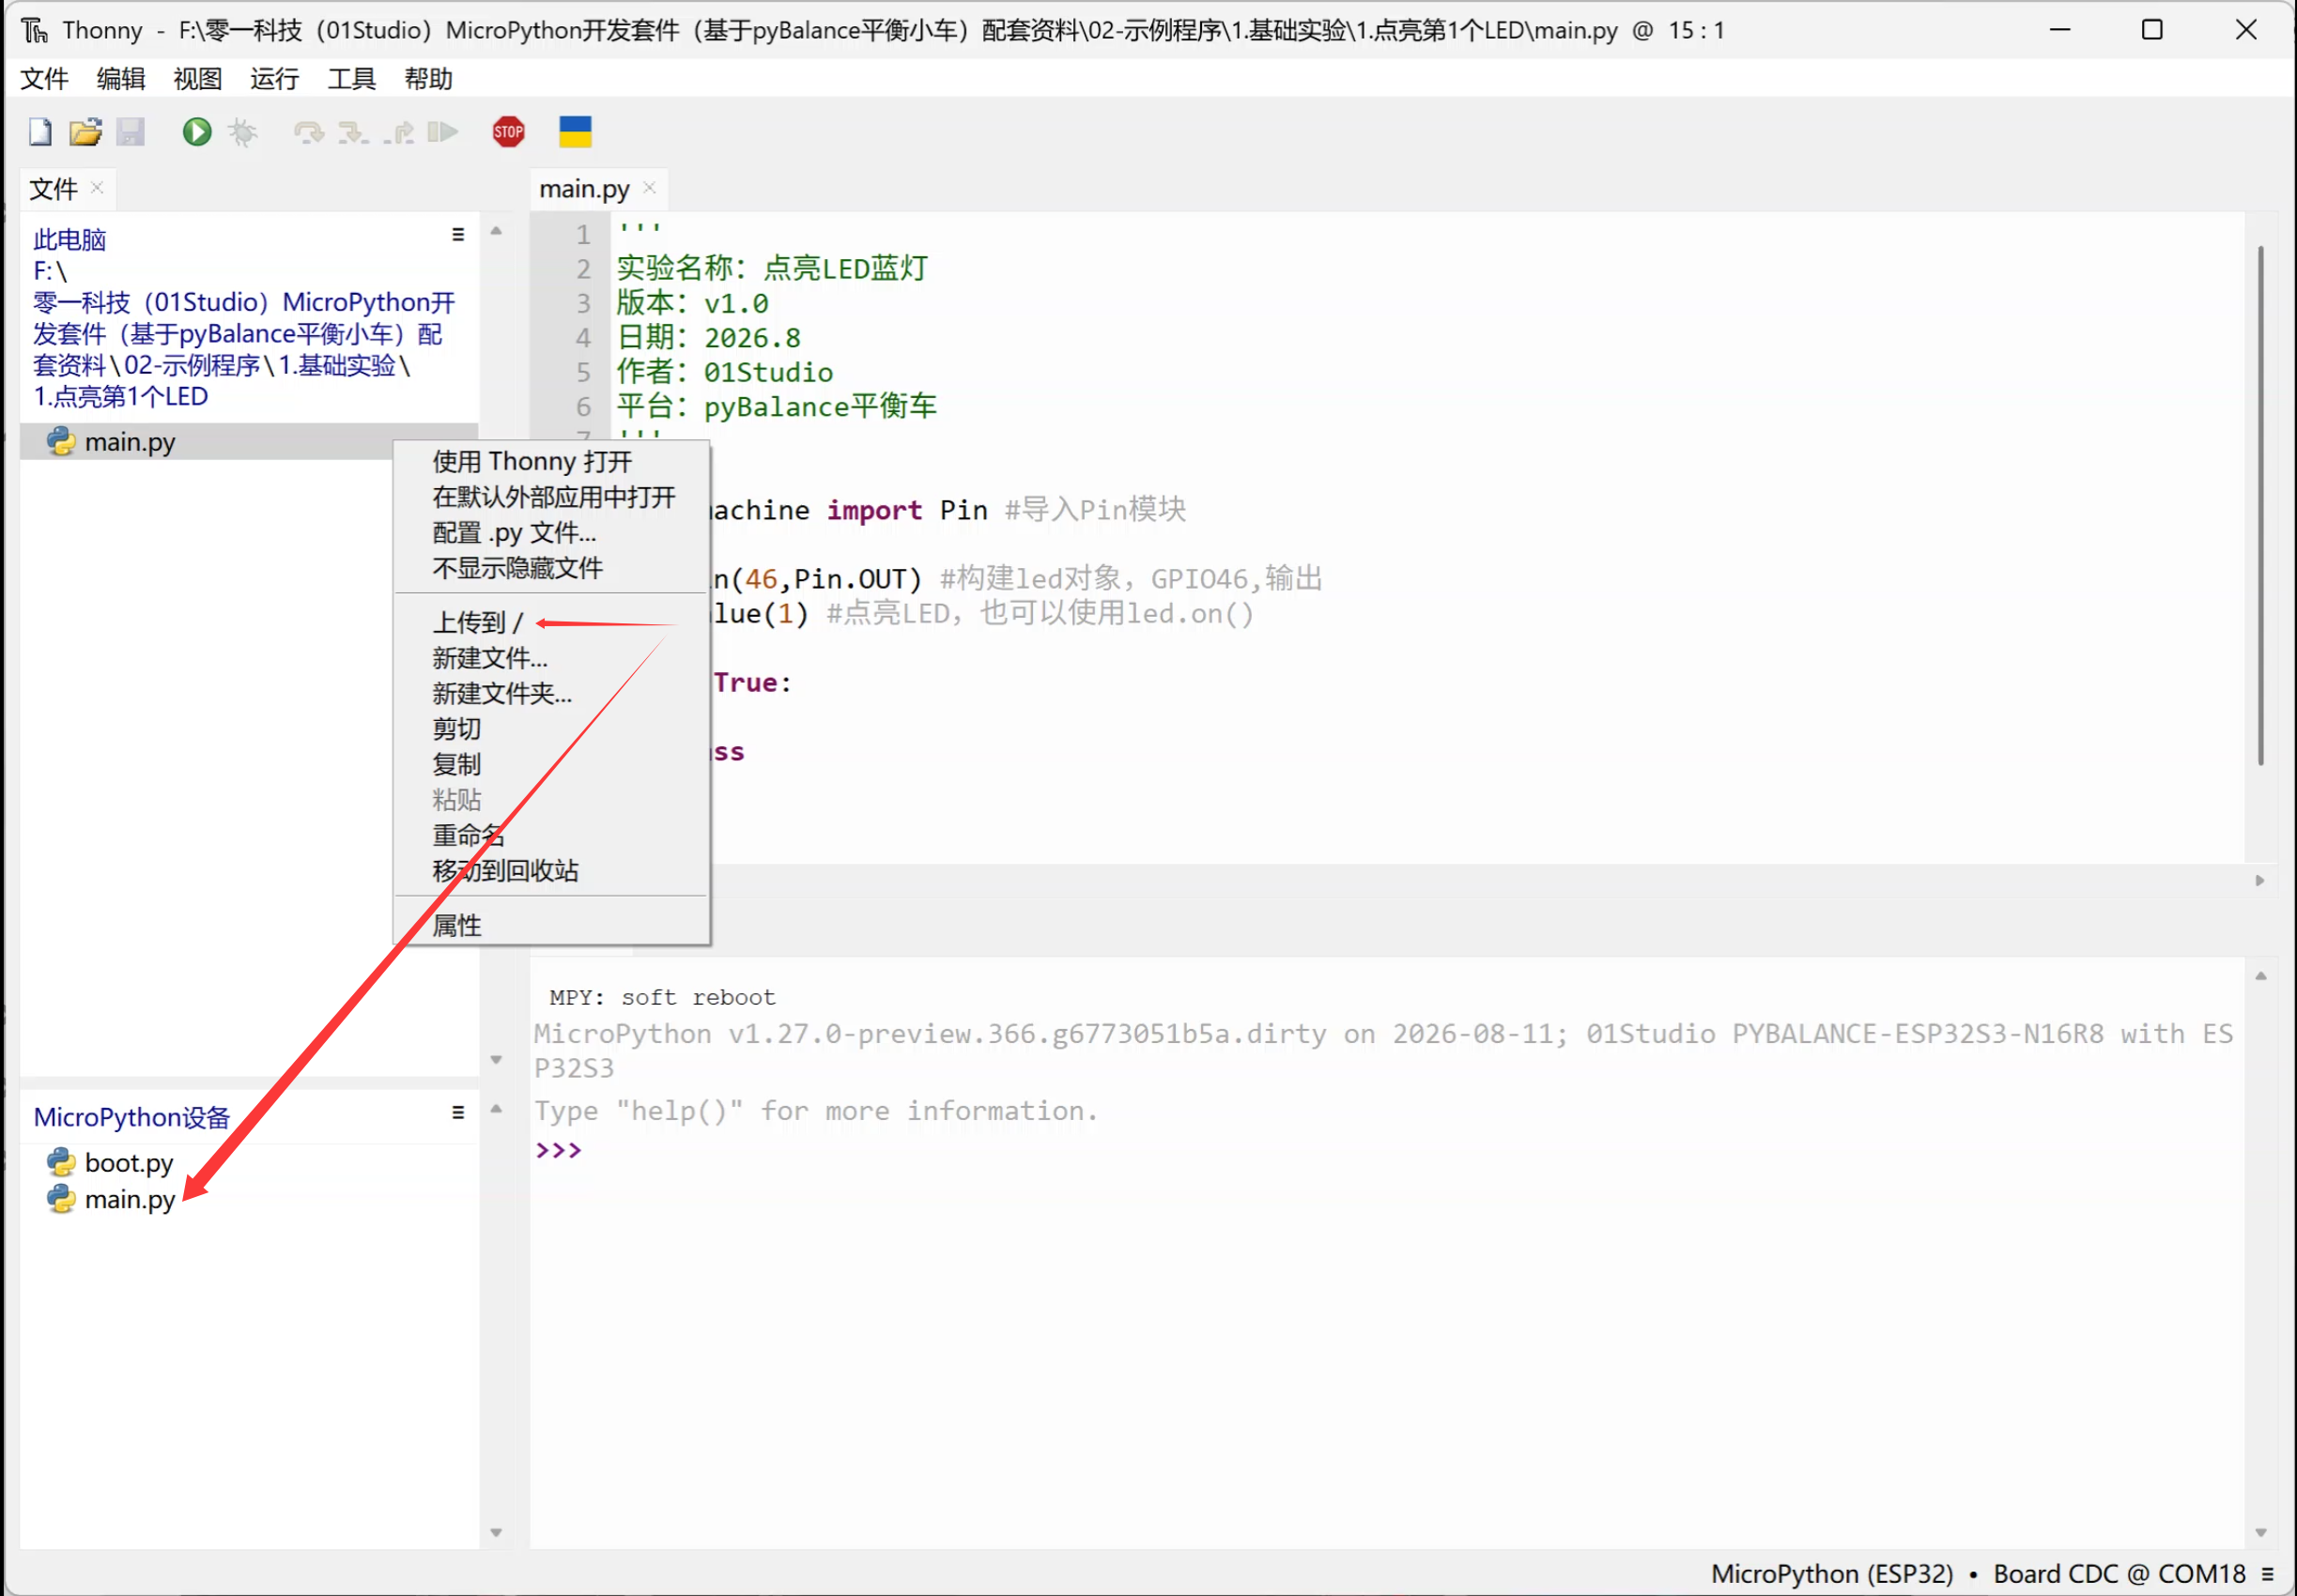The height and width of the screenshot is (1596, 2297).
Task: Click the 此电脑 path link
Action: [x=69, y=239]
